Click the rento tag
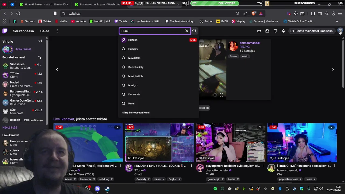 245,56
